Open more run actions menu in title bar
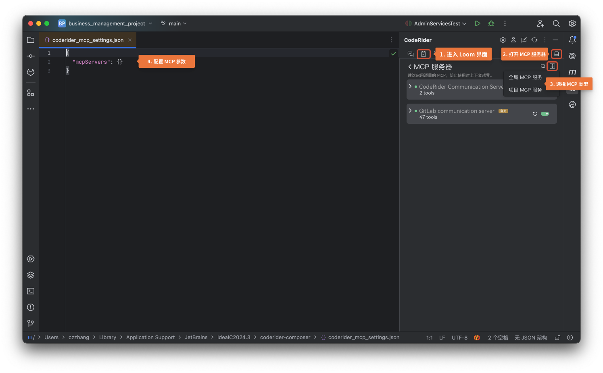 tap(505, 23)
